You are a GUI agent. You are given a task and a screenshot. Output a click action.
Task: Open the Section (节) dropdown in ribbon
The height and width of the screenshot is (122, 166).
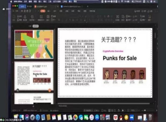click(x=53, y=20)
